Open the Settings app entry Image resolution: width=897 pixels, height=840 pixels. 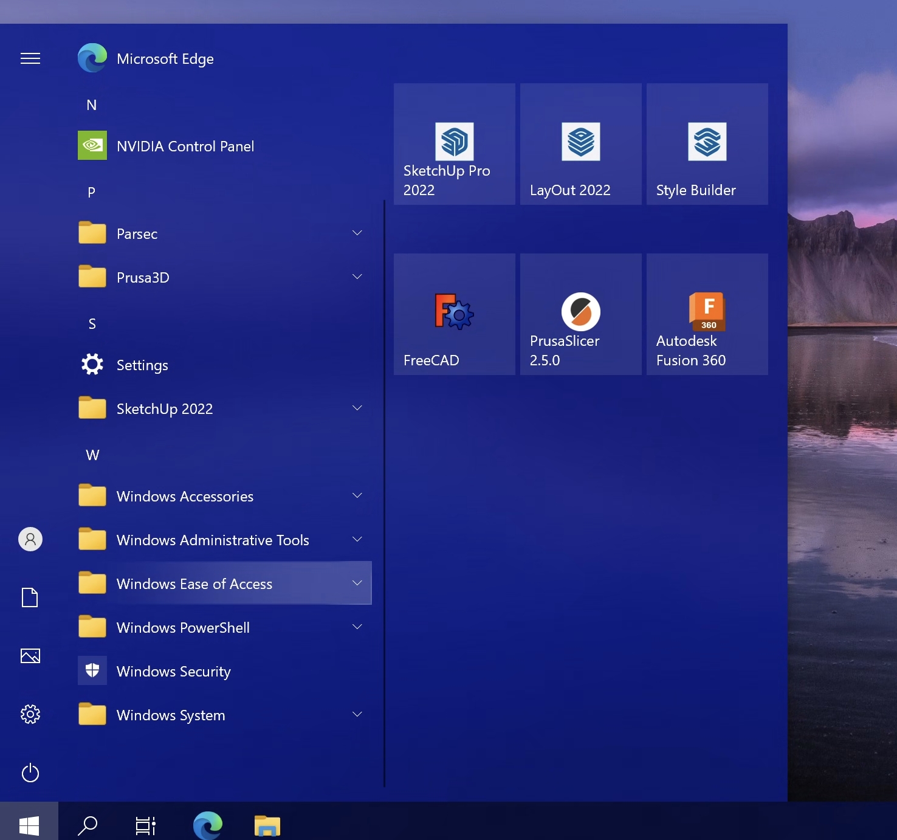[x=224, y=365]
